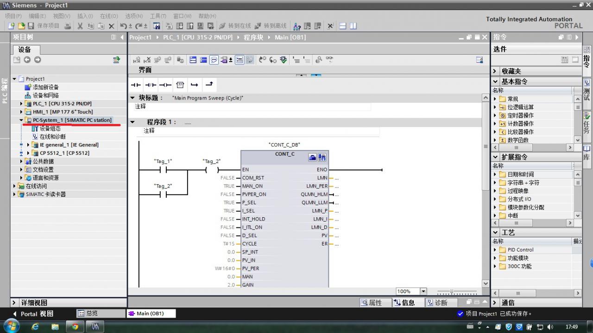Expand HMI_1 [MP 177 6" Touch] node
This screenshot has height=333, width=593.
coord(21,112)
